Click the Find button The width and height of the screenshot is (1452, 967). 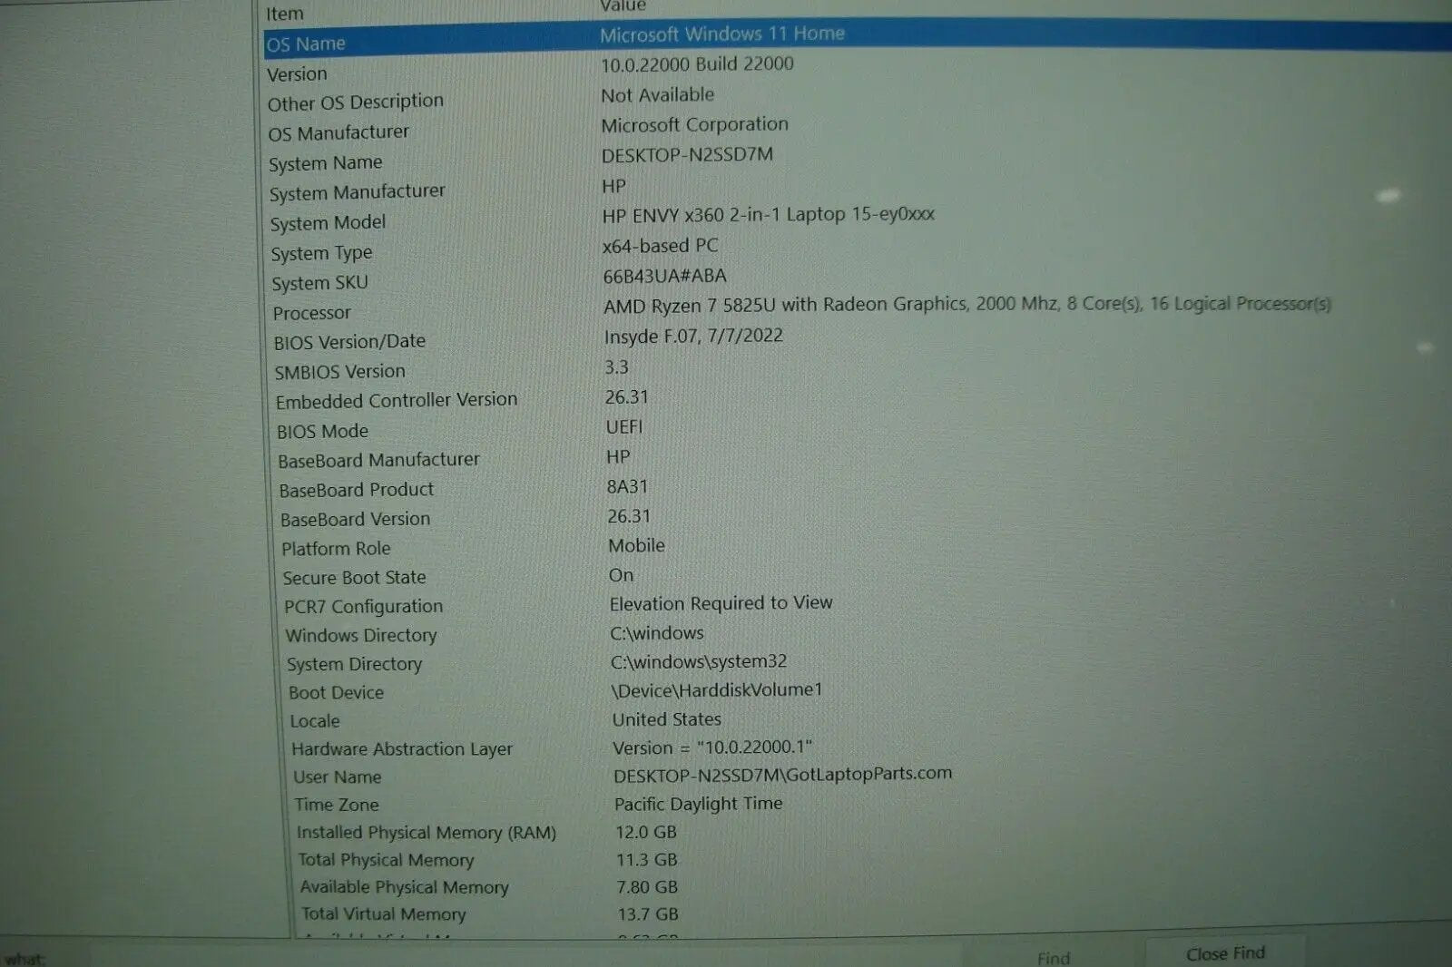(x=1053, y=955)
